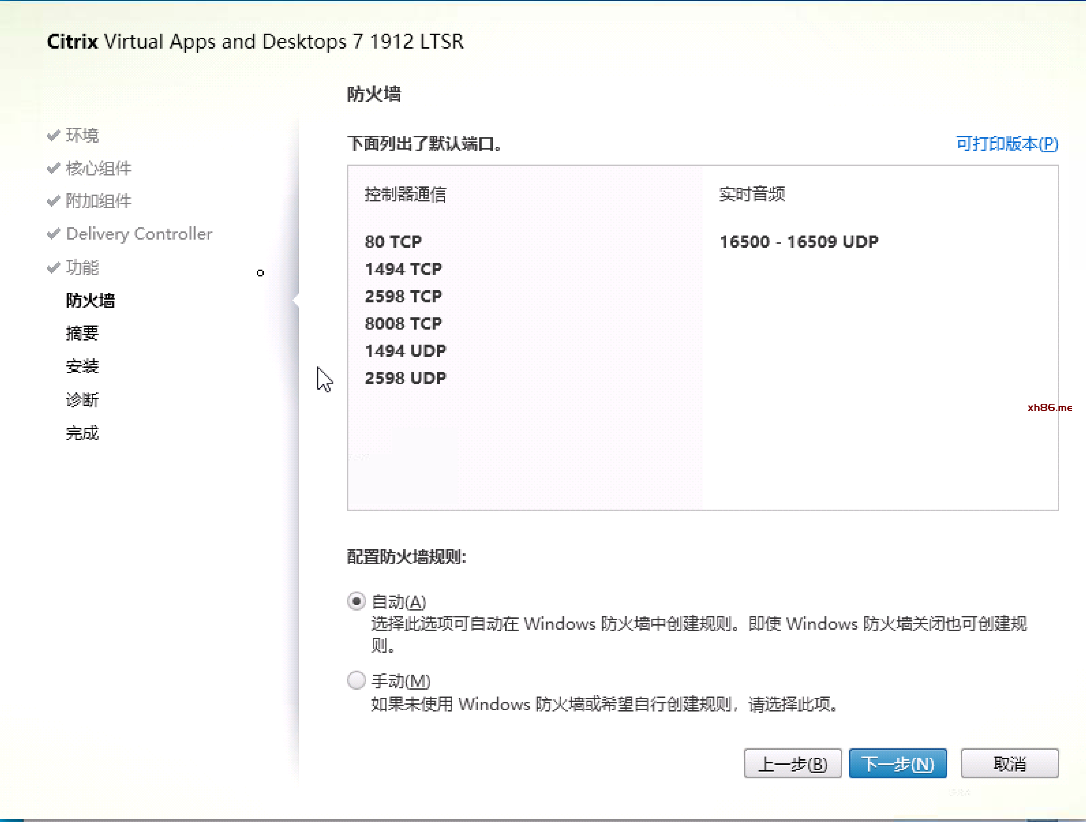Click the 安装 step in sidebar
This screenshot has width=1086, height=822.
pyautogui.click(x=82, y=366)
